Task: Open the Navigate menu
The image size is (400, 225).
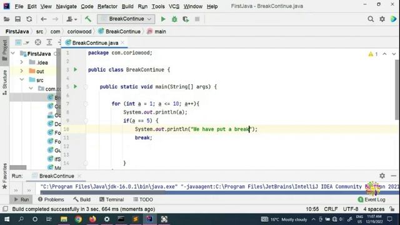Action: tap(66, 6)
